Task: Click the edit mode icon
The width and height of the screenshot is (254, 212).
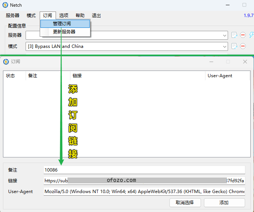Action: [x=234, y=46]
